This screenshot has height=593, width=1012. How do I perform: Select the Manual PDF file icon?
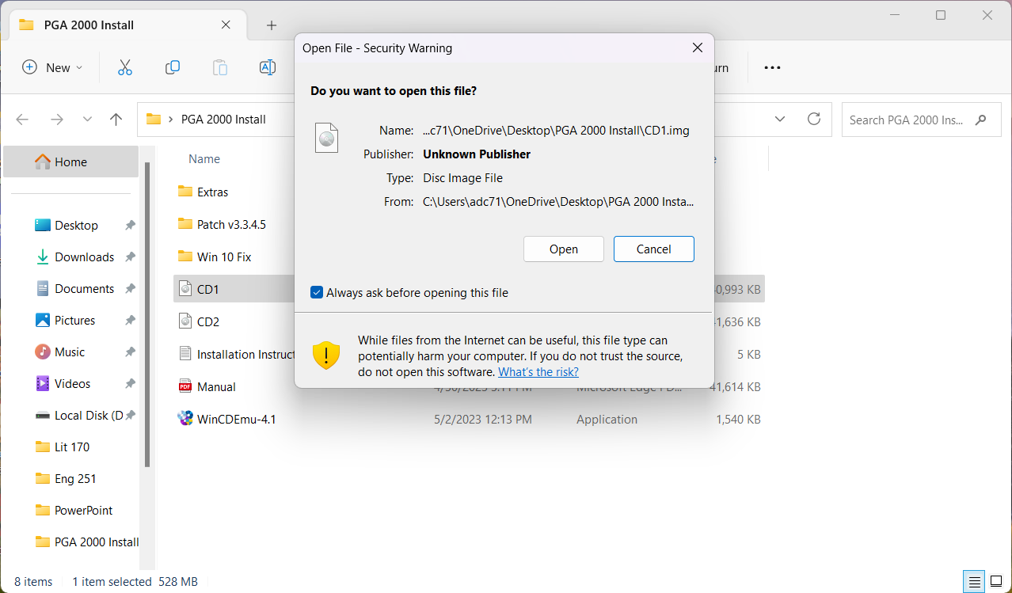pos(185,386)
